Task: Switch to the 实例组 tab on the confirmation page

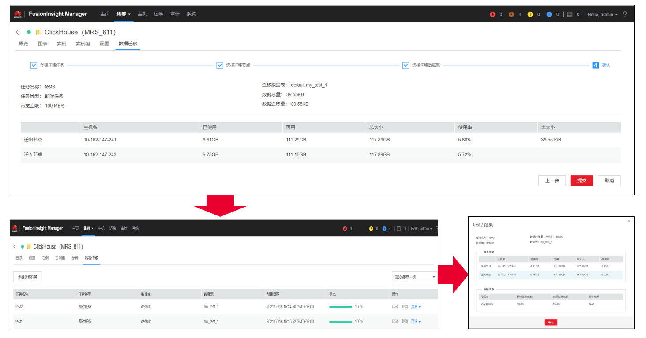Action: pyautogui.click(x=83, y=44)
